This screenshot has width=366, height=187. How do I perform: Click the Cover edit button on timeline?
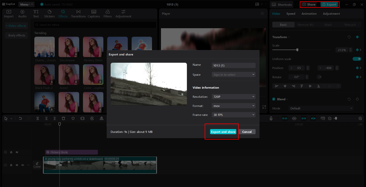[x=37, y=165]
